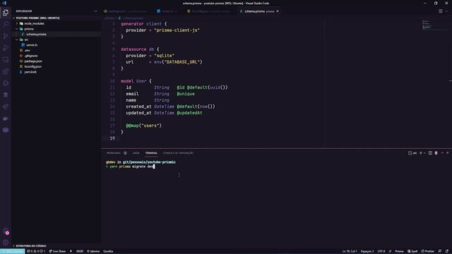
Task: Maximize the terminal panel using chevron
Action: (x=442, y=153)
